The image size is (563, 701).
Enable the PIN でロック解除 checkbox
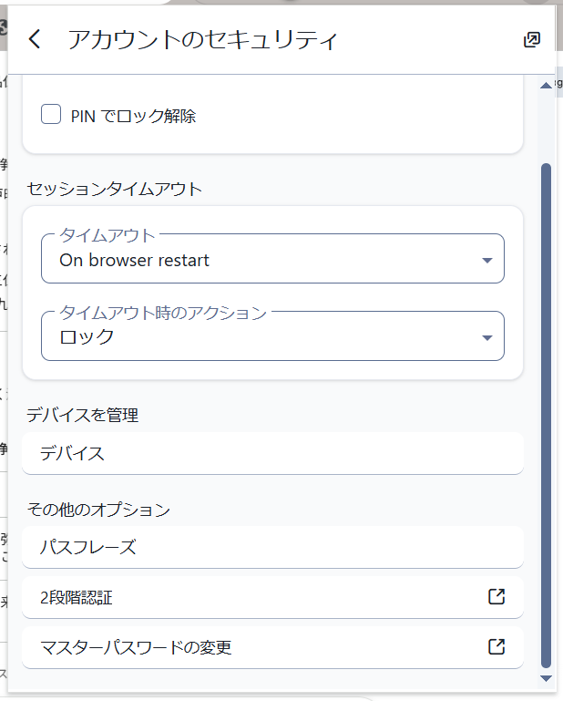tap(51, 116)
